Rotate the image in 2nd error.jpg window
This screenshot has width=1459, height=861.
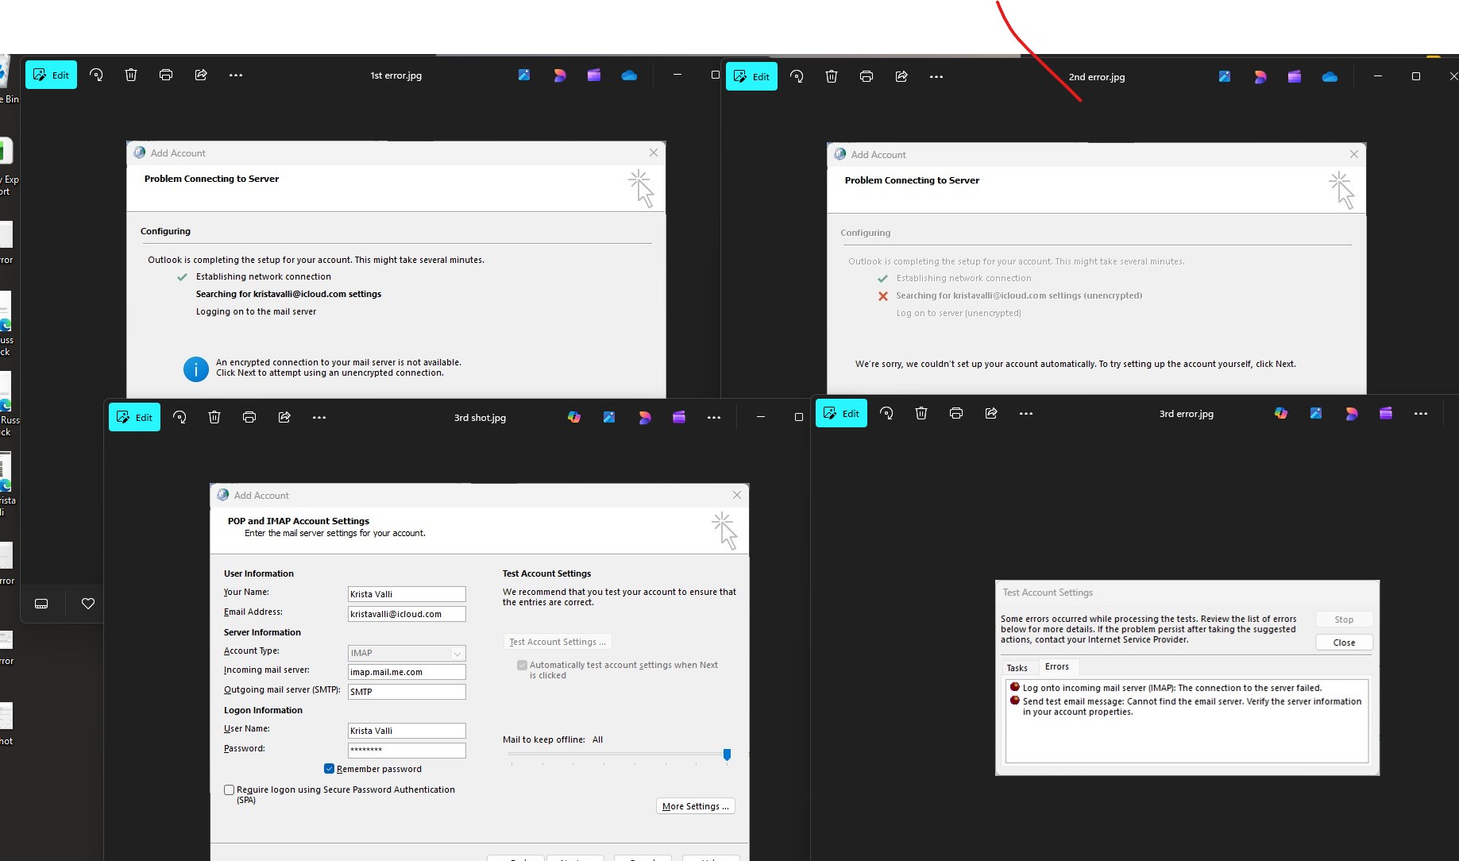(x=797, y=76)
